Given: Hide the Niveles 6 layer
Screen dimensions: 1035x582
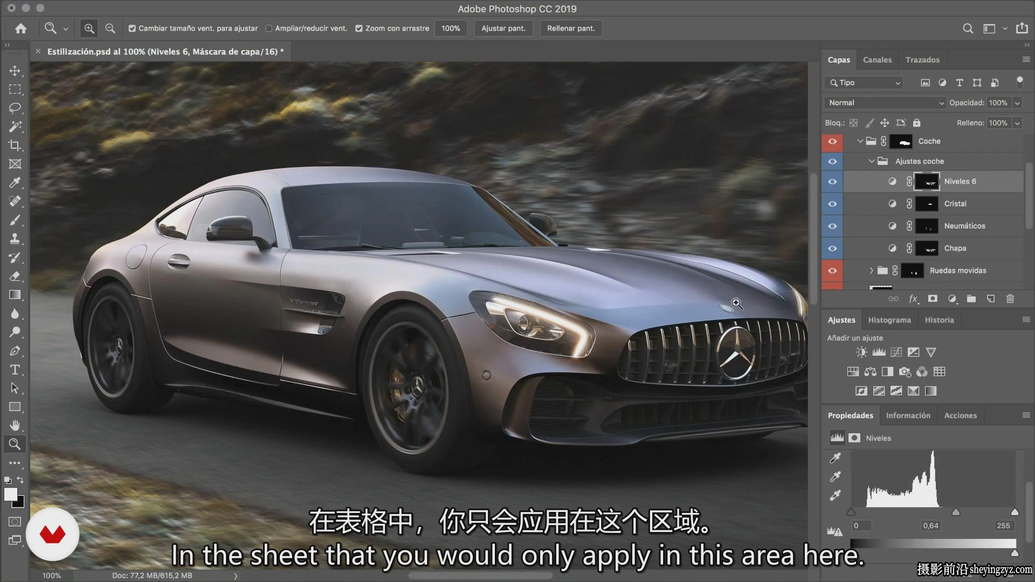Looking at the screenshot, I should pos(832,182).
